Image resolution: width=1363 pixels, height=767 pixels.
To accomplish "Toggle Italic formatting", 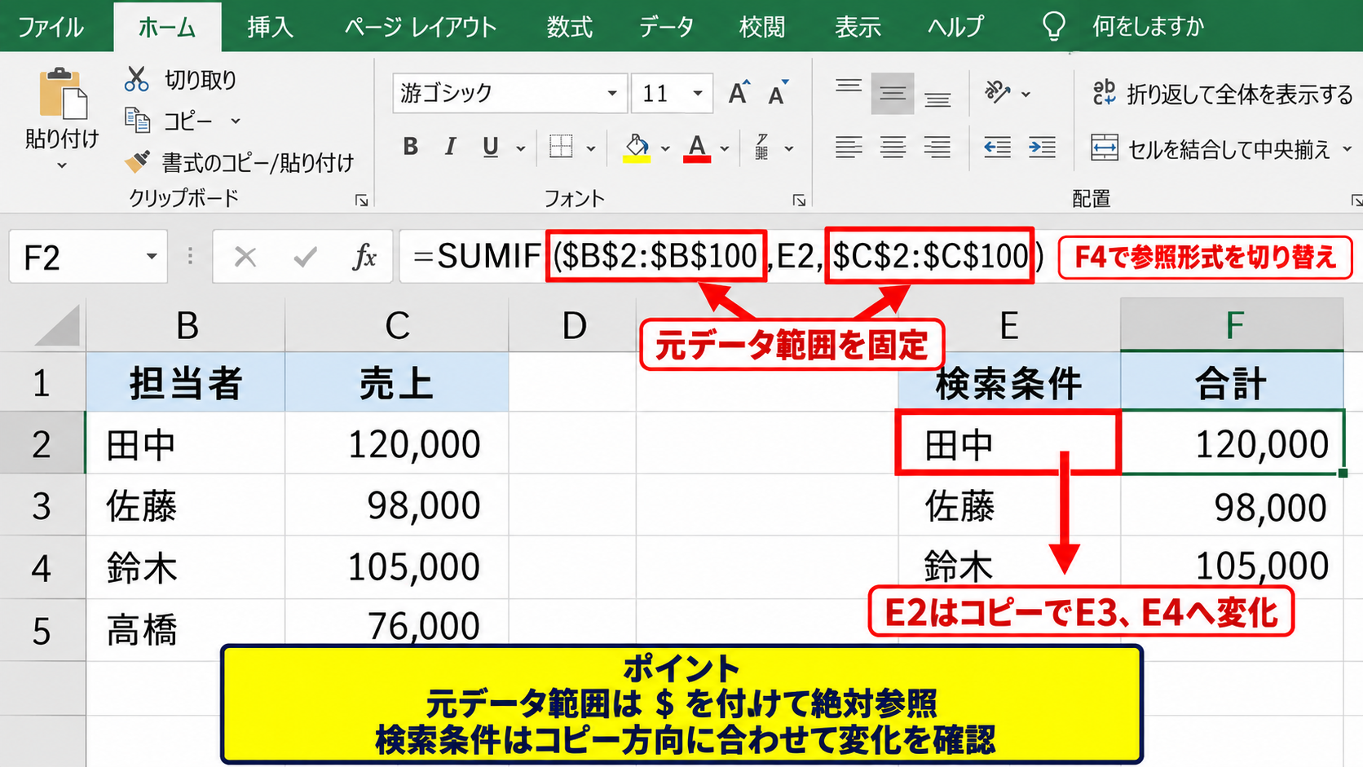I will tap(450, 147).
